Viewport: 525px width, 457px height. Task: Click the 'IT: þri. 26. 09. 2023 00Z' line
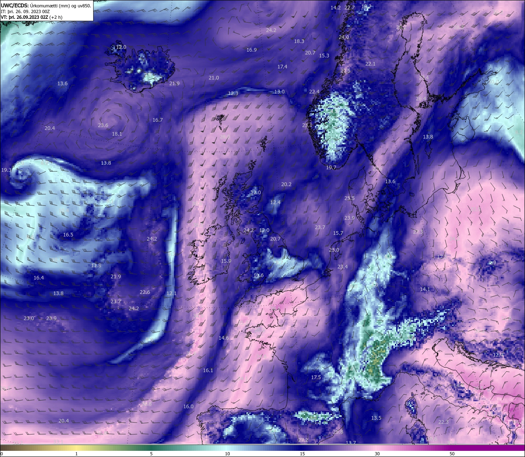click(25, 11)
